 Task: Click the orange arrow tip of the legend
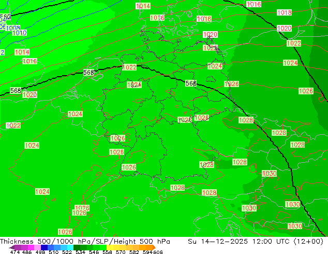[x=154, y=247]
